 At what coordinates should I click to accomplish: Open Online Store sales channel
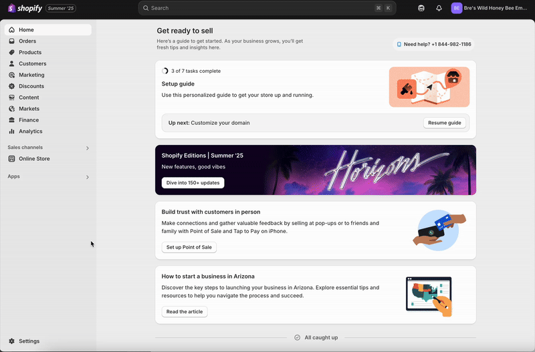[34, 159]
